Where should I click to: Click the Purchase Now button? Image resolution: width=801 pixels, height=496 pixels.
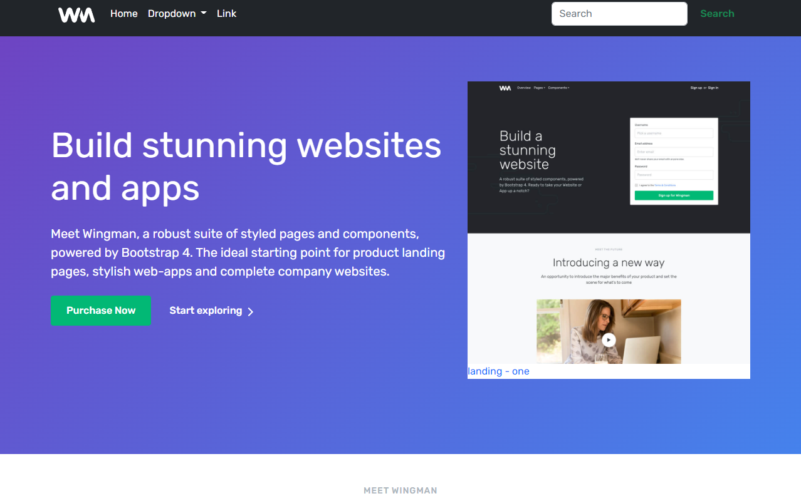pos(100,311)
